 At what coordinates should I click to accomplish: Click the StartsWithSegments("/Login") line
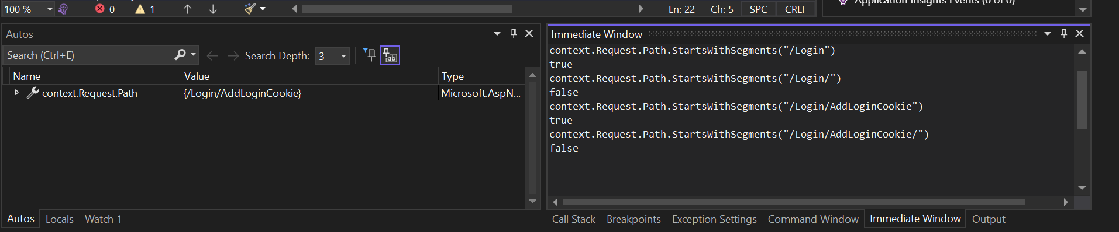tap(693, 50)
